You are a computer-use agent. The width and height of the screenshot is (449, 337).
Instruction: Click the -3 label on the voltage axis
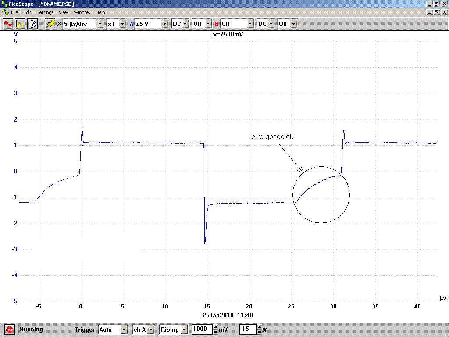(x=14, y=249)
